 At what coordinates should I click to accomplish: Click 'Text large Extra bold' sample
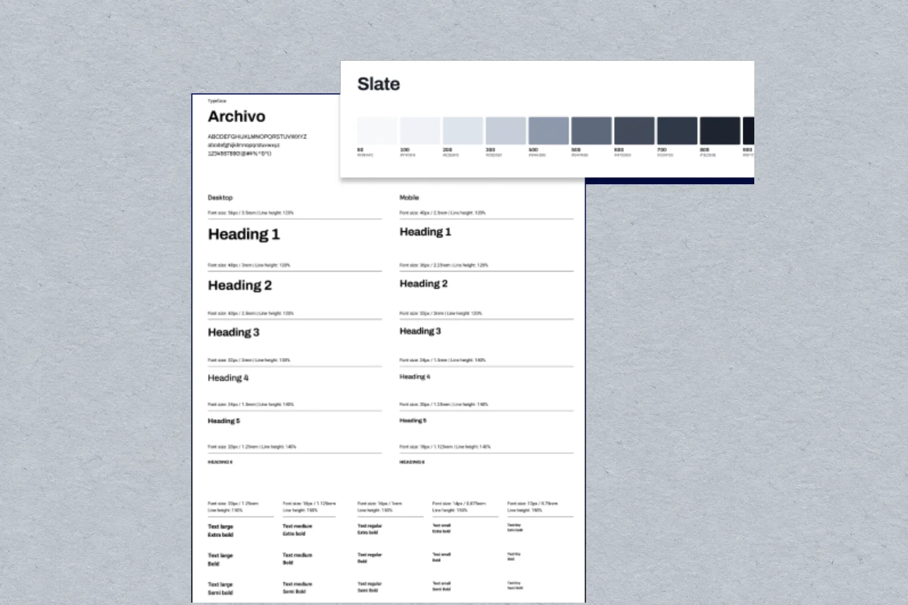(x=220, y=530)
